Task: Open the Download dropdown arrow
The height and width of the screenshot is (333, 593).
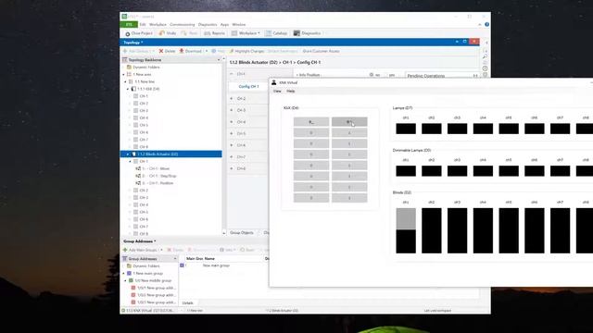Action: 207,51
